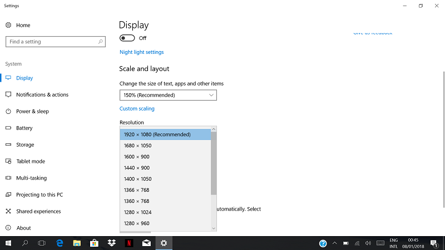Open Notifications & actions page
The height and width of the screenshot is (250, 445).
[x=42, y=94]
